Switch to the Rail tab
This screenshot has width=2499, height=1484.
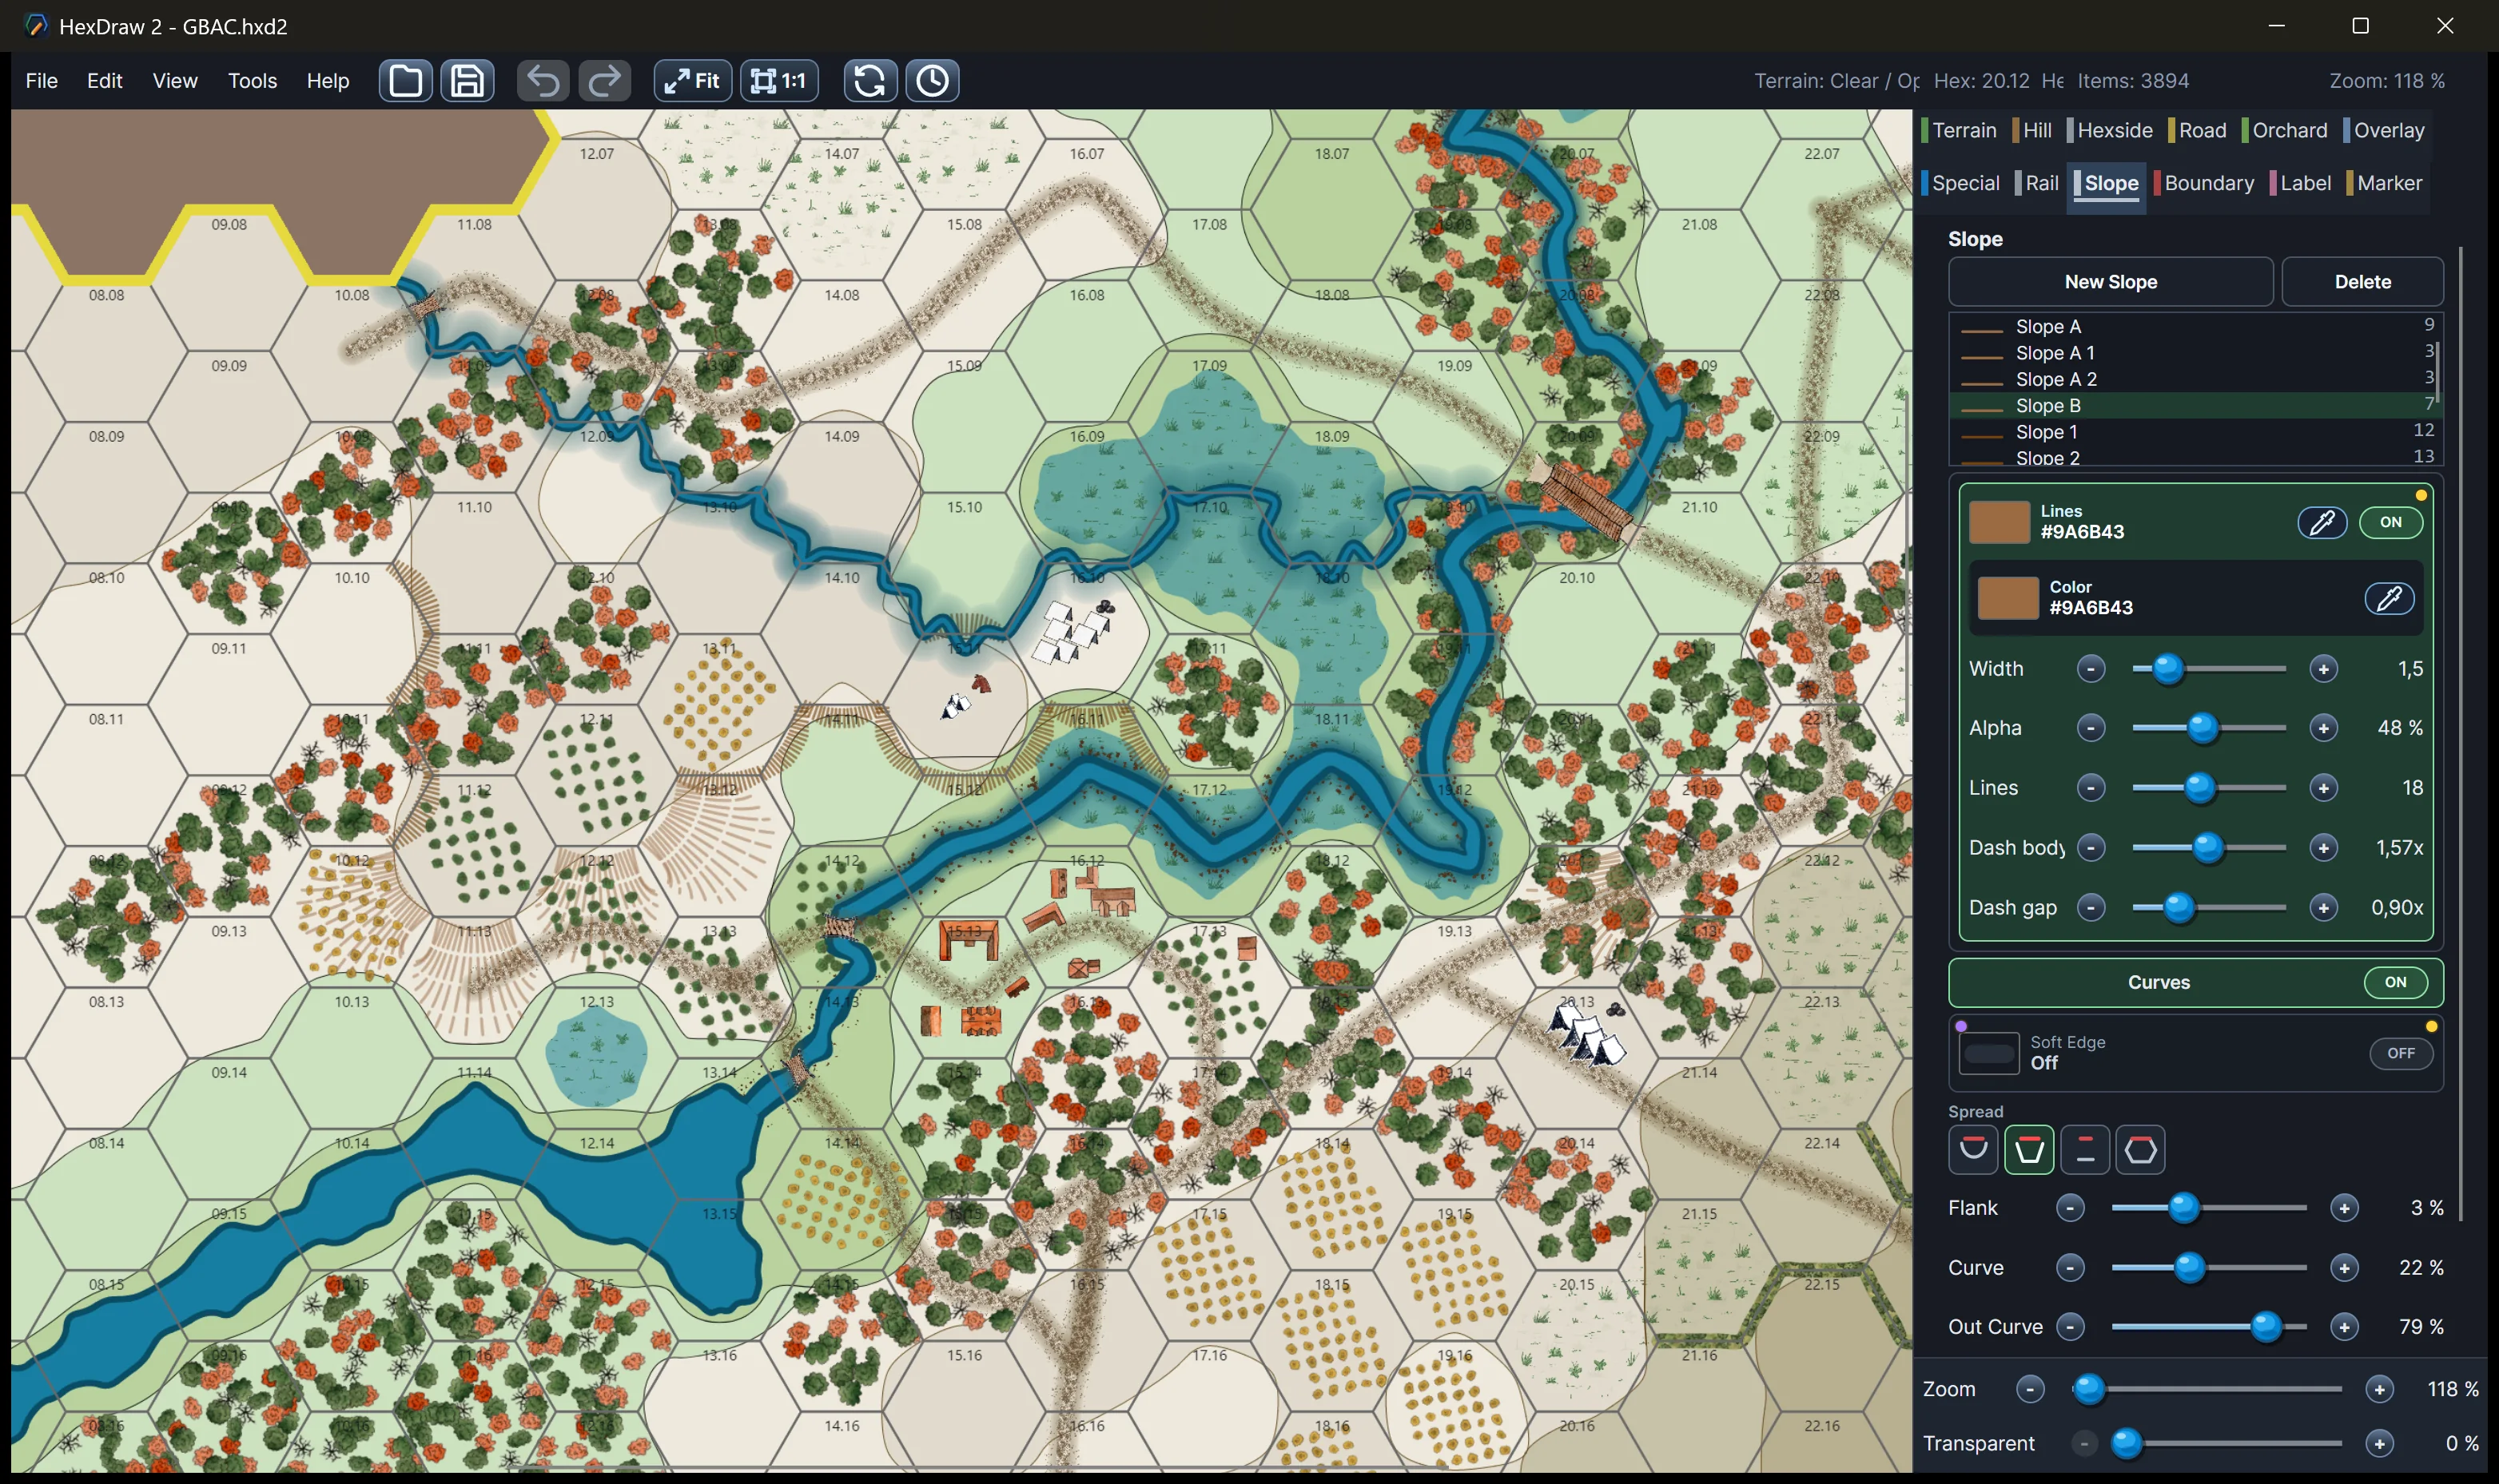coord(2038,183)
